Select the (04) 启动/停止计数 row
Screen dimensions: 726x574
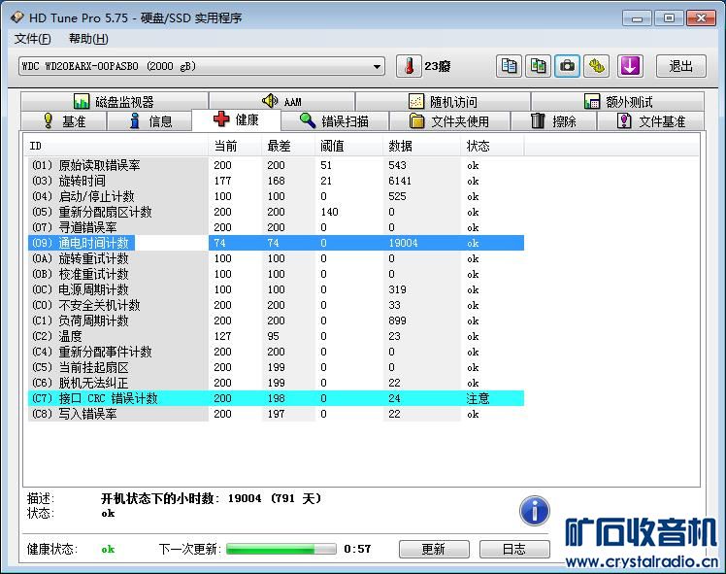click(276, 196)
